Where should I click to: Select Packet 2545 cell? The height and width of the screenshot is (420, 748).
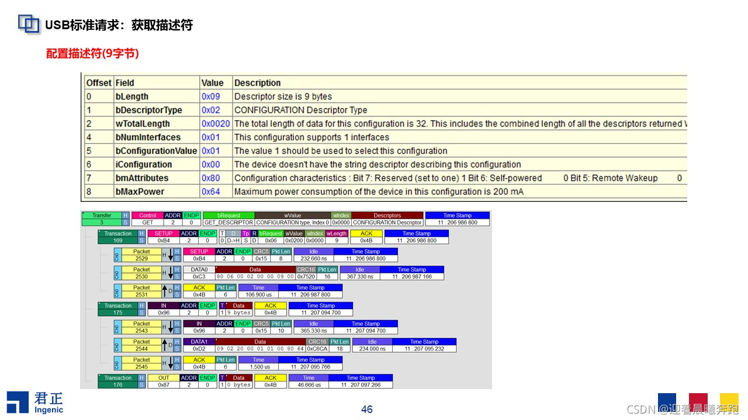click(141, 363)
